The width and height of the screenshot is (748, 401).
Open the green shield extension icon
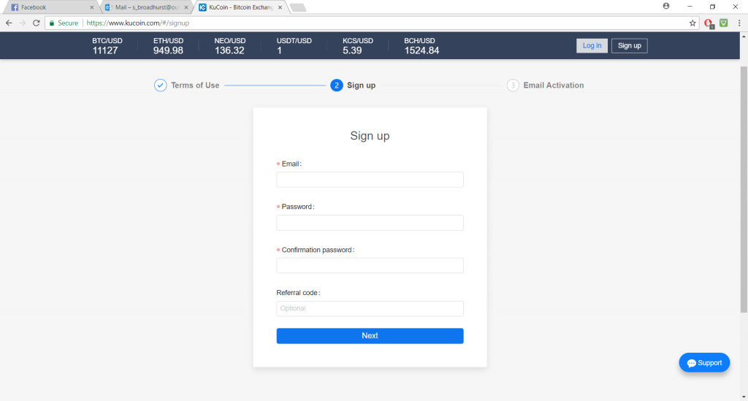[x=724, y=23]
